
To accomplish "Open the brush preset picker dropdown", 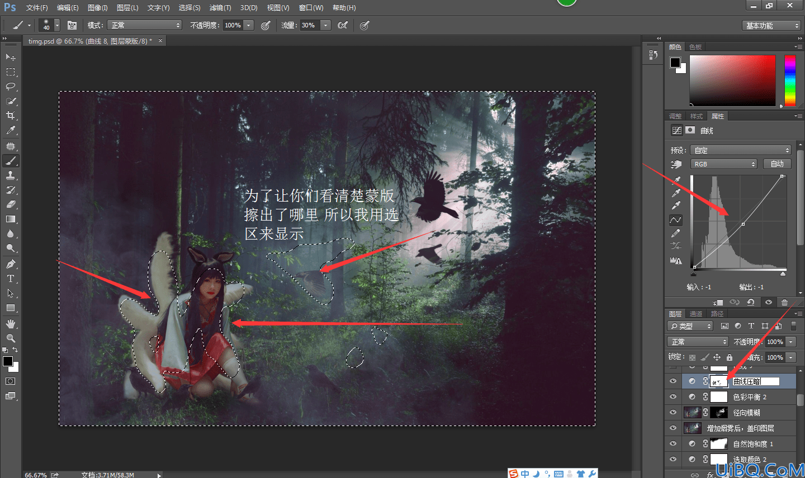I will 57,25.
